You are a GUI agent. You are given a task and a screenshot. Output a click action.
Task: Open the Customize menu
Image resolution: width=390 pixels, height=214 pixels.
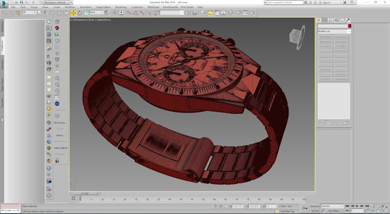click(x=137, y=7)
